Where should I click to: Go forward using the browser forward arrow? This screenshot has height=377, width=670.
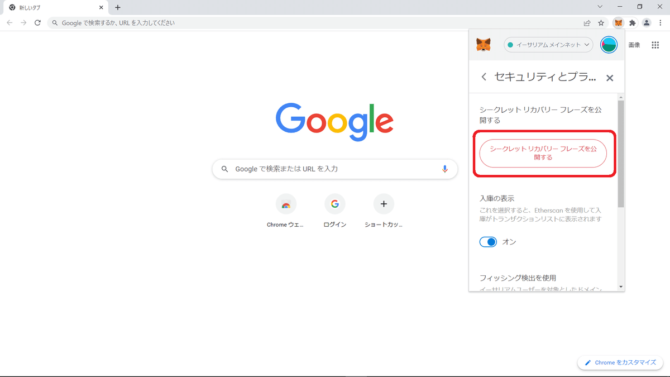tap(23, 23)
